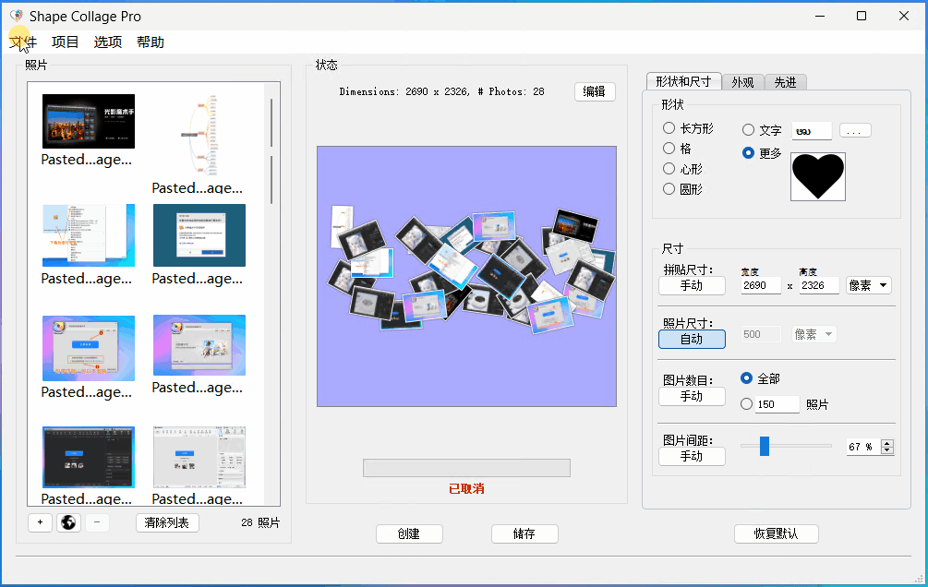Increase the spacing percent with up arrow

click(886, 443)
